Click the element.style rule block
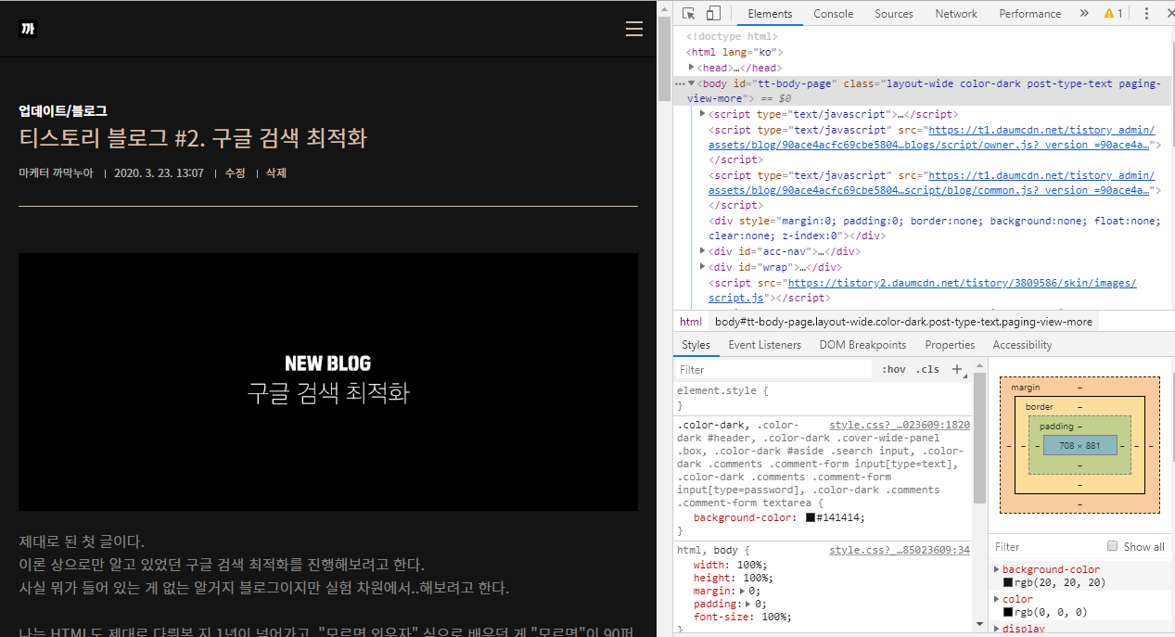 tap(824, 398)
